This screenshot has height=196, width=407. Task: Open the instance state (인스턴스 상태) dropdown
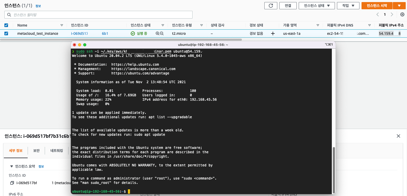317,6
